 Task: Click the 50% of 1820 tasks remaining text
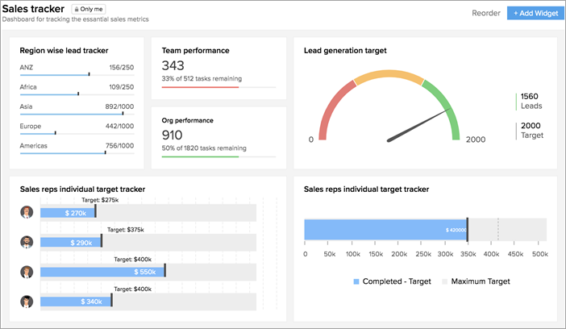[x=204, y=148]
